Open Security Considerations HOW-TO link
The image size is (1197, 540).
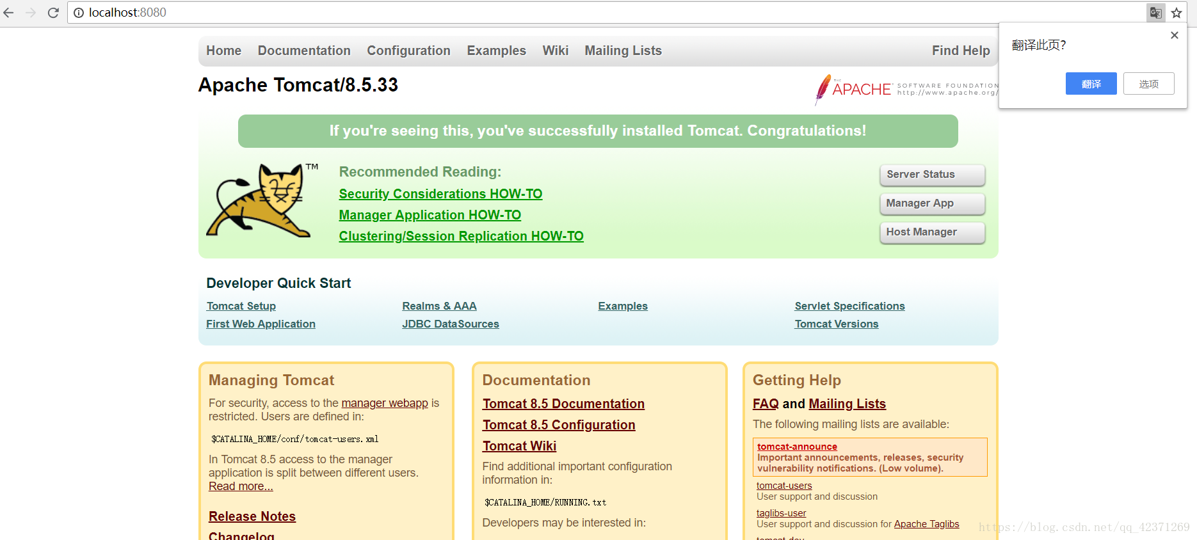tap(440, 194)
